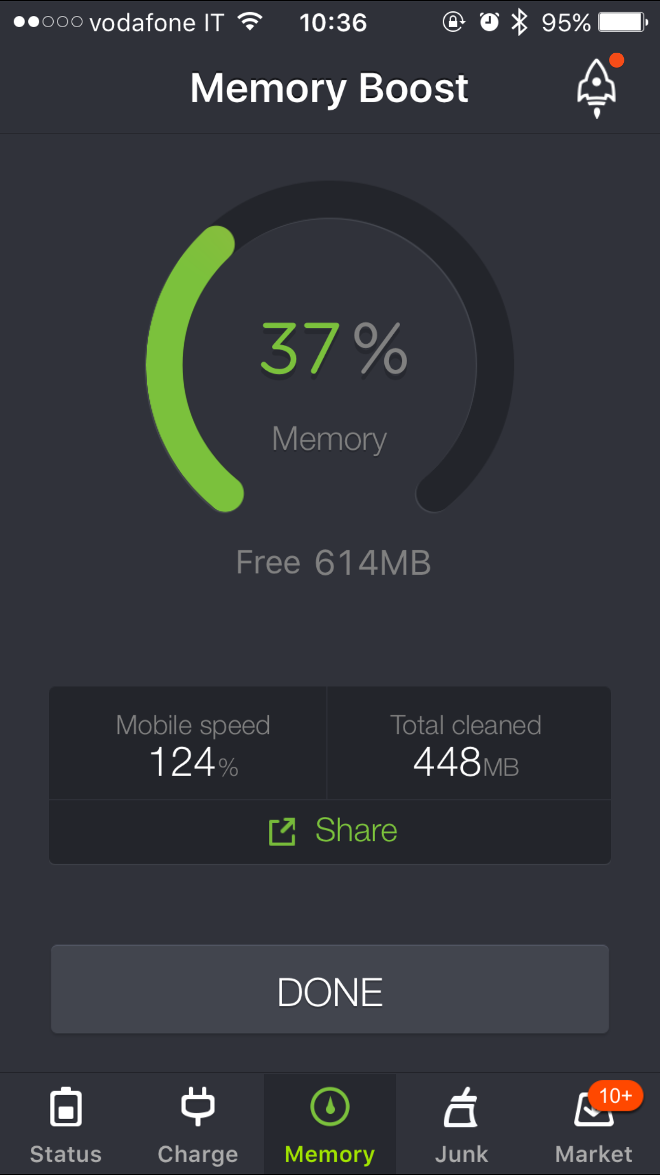
Task: Switch to the Charge tab
Action: point(198,1124)
